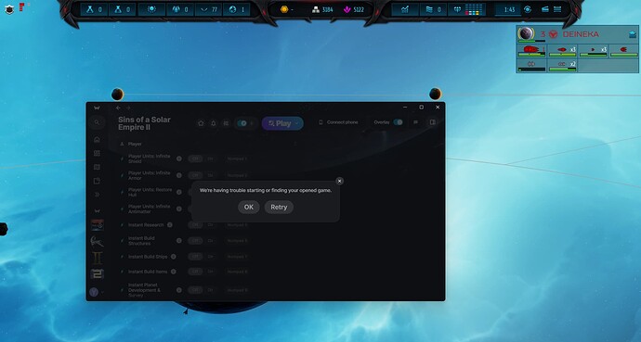
Task: Toggle Instant Research Off/On
Action: coord(203,225)
